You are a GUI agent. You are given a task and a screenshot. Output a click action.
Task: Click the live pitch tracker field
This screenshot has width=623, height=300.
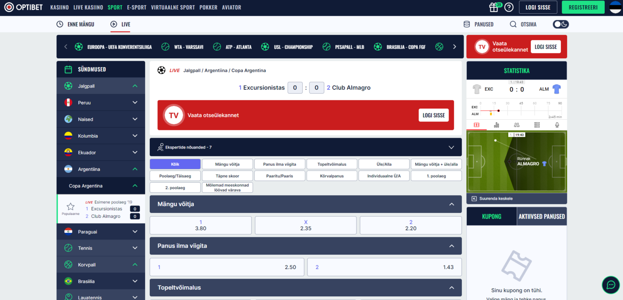(x=517, y=162)
